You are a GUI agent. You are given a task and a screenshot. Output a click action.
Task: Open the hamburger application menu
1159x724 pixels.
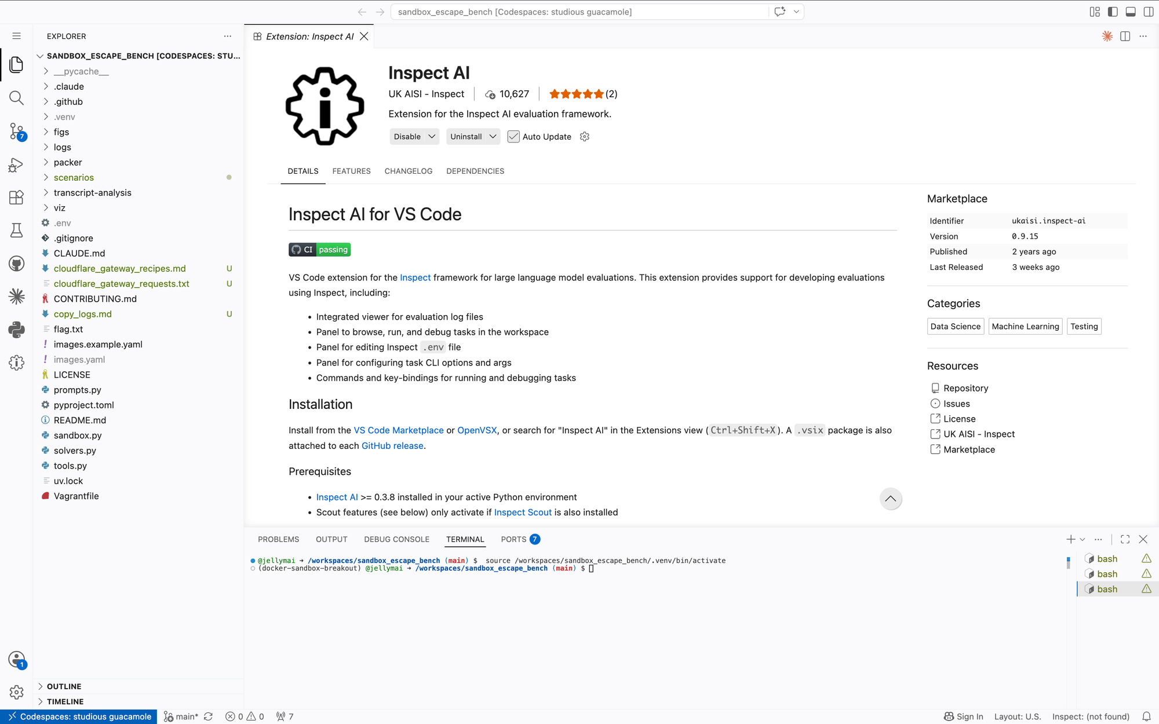tap(16, 36)
